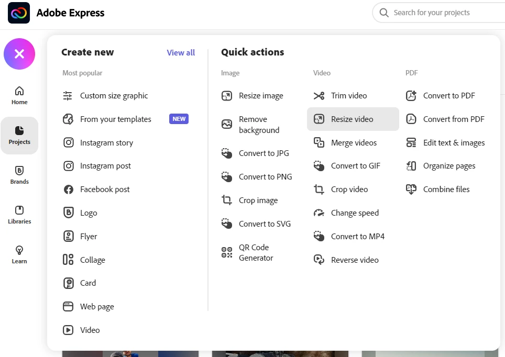505x357 pixels.
Task: Select the Brands sidebar icon
Action: [19, 171]
